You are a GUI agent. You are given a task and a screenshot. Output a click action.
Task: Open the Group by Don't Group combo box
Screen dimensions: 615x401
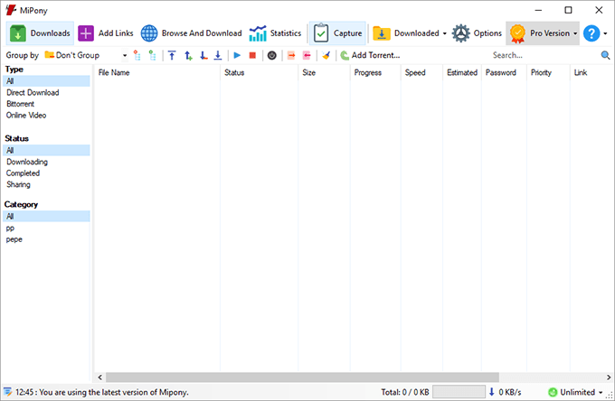(x=86, y=55)
